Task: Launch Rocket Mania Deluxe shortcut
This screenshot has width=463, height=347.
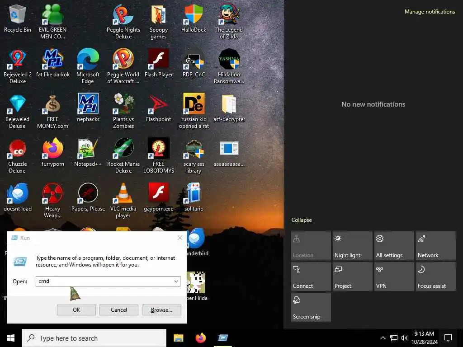Action: click(x=123, y=156)
